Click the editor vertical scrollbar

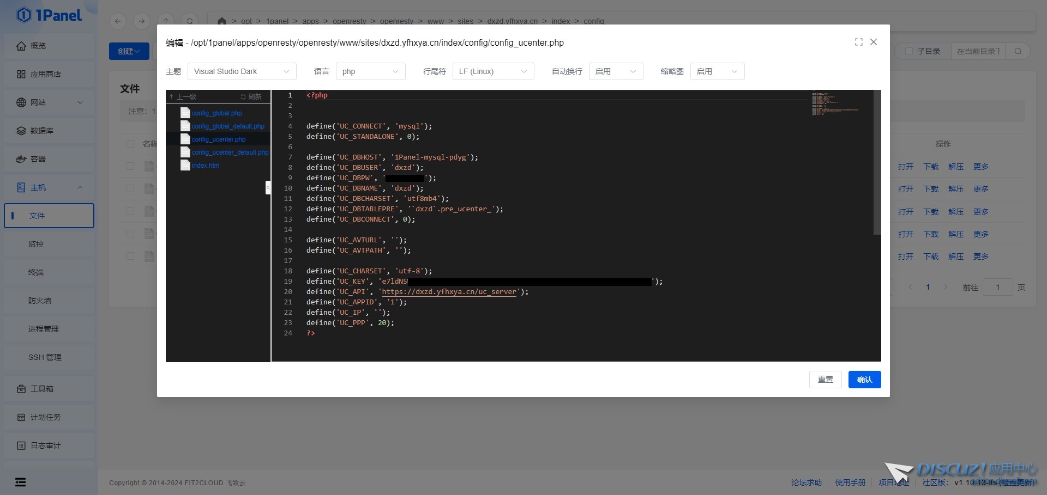coord(877,162)
